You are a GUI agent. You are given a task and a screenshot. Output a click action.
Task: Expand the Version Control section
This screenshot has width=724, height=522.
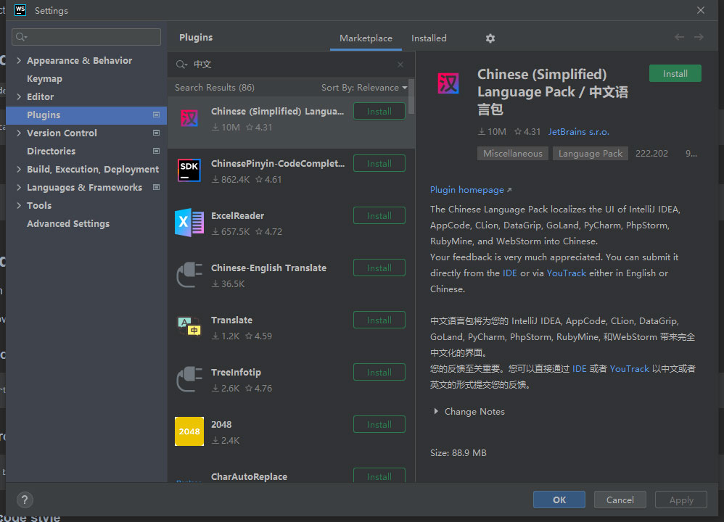click(x=19, y=133)
